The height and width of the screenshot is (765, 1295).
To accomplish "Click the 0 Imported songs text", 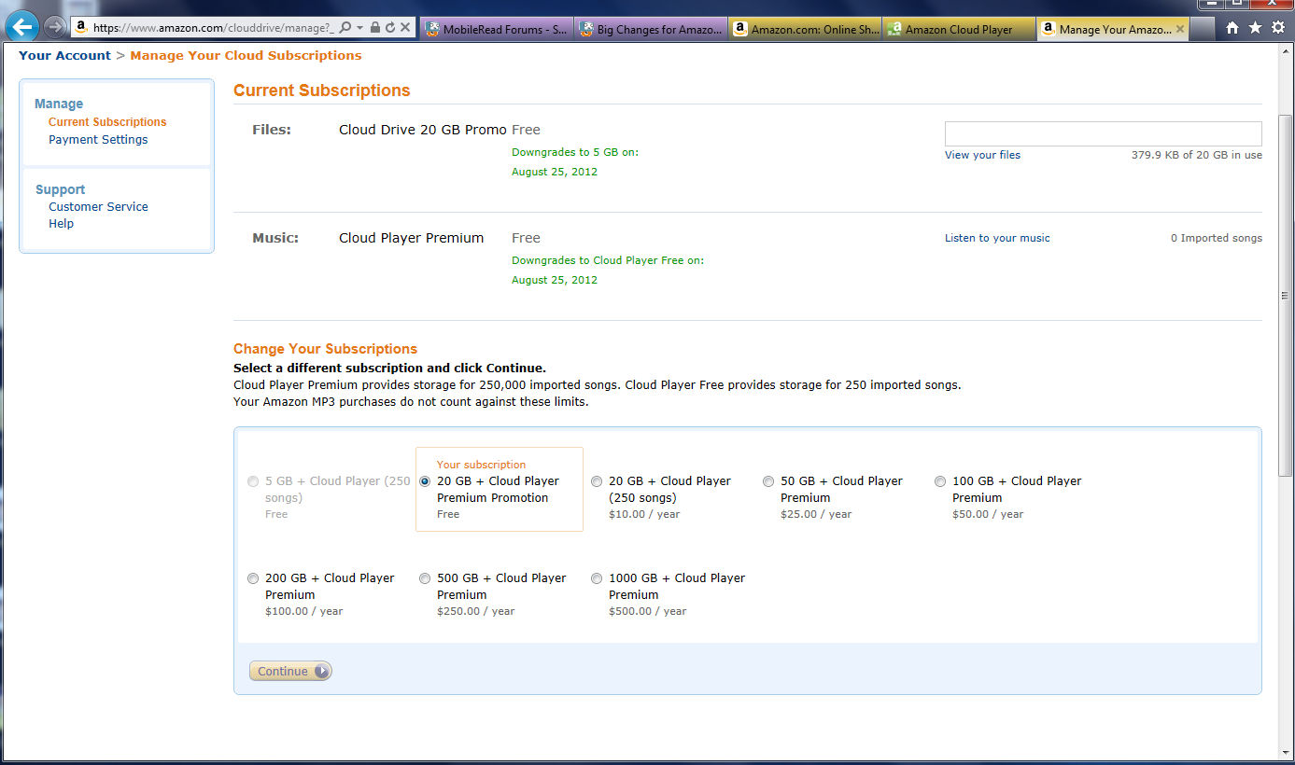I will click(1217, 238).
